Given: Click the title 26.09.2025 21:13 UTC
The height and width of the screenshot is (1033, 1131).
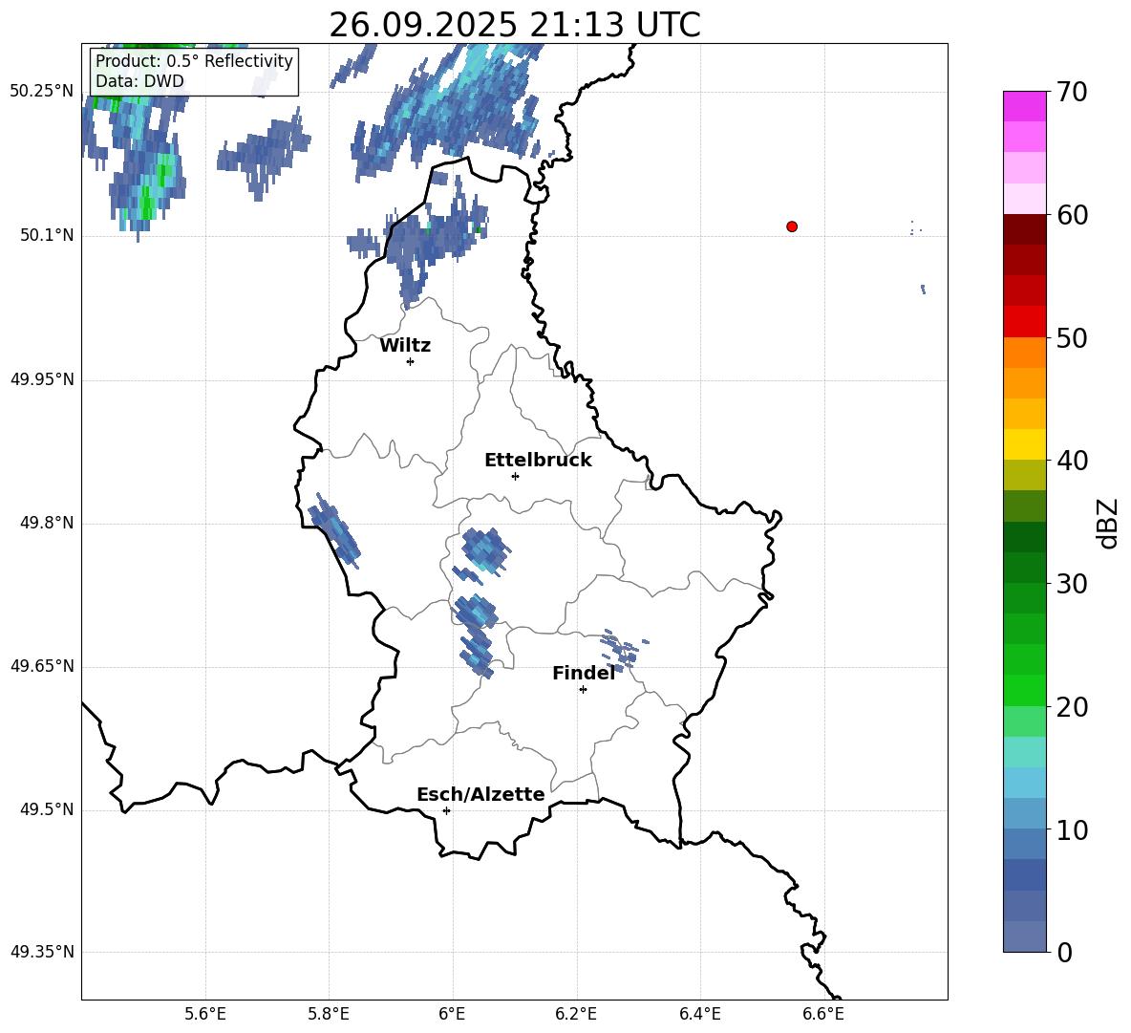Looking at the screenshot, I should [x=515, y=25].
